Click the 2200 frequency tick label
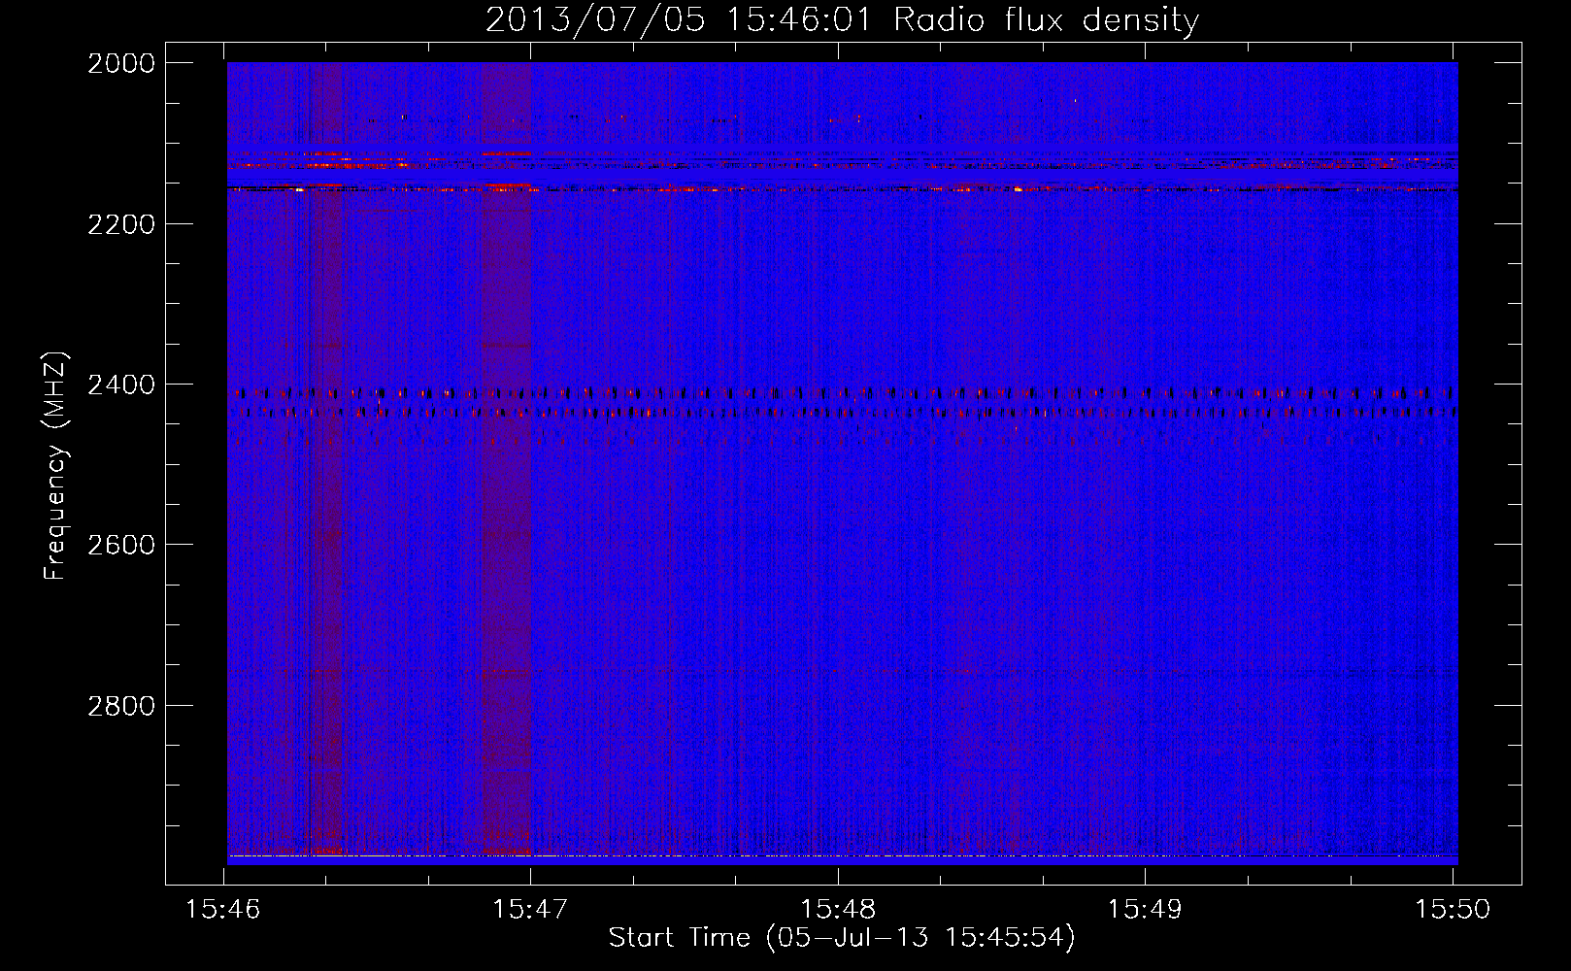The image size is (1571, 971). coord(121,224)
